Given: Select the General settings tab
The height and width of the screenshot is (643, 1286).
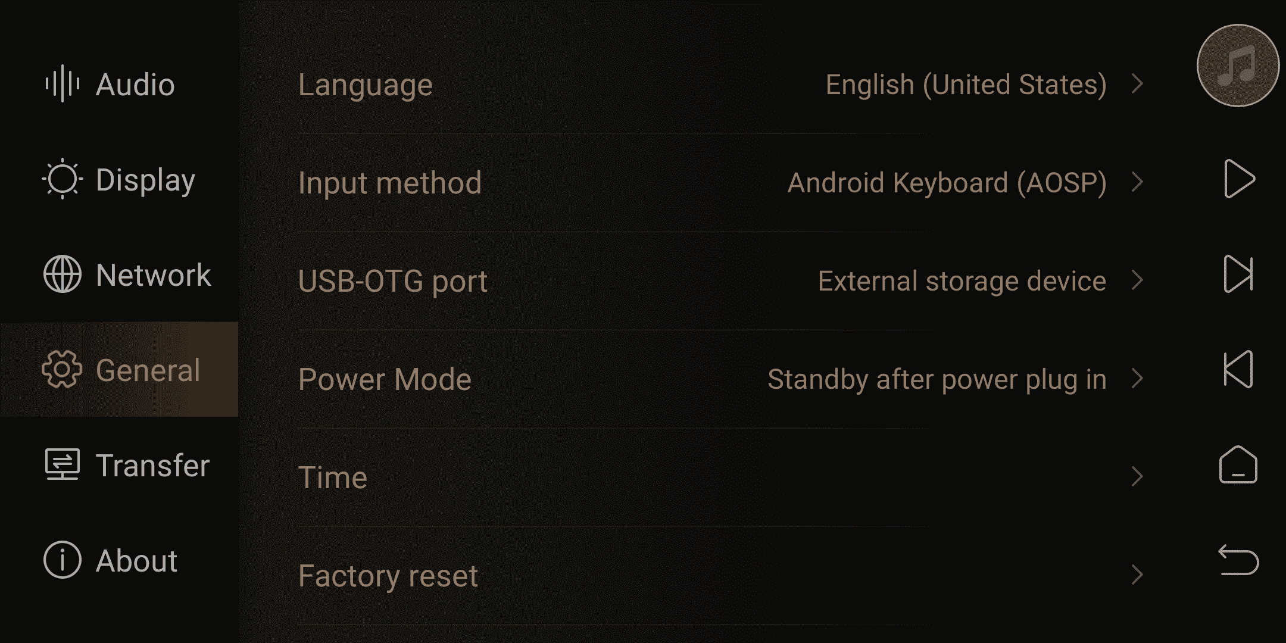Looking at the screenshot, I should point(119,369).
